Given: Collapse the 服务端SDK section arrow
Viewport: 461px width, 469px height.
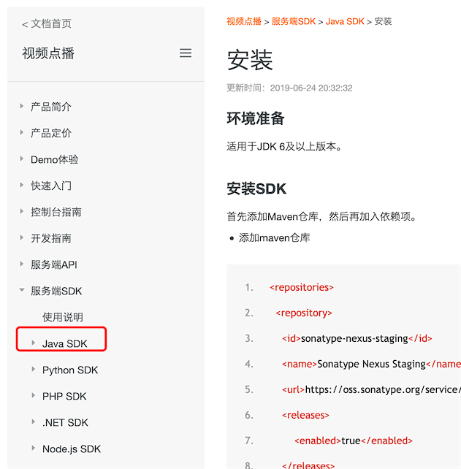Looking at the screenshot, I should (22, 291).
